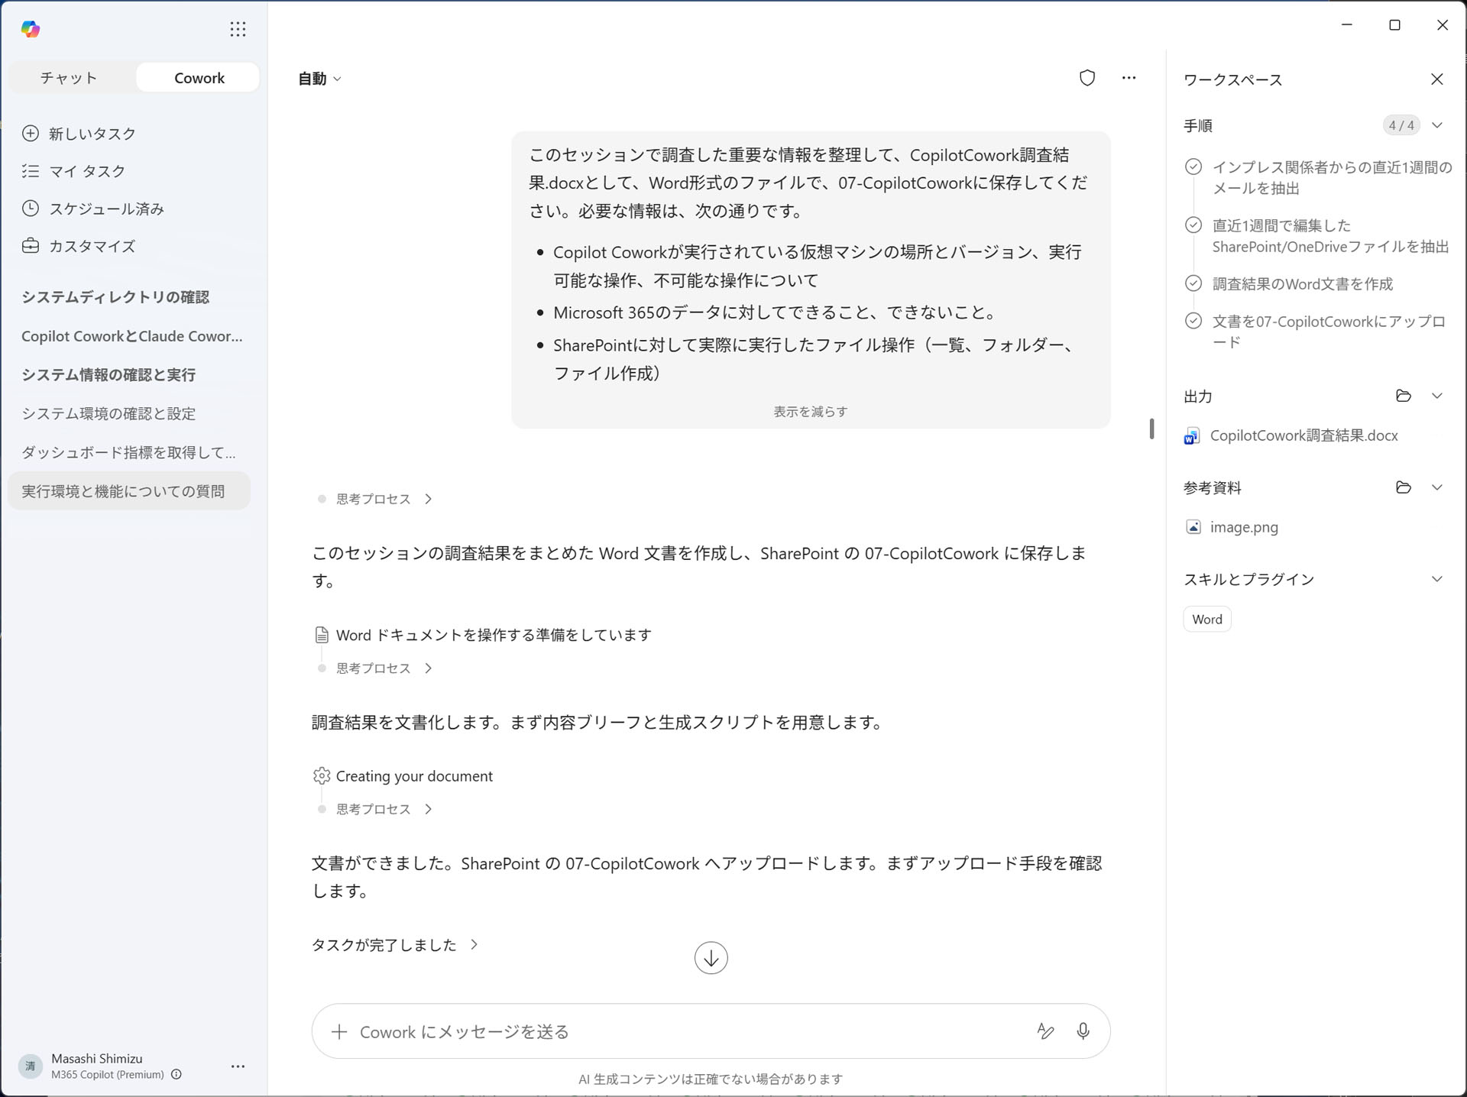1467x1097 pixels.
Task: Click the document icon beside Word ドキュメントを操作する
Action: coord(322,635)
